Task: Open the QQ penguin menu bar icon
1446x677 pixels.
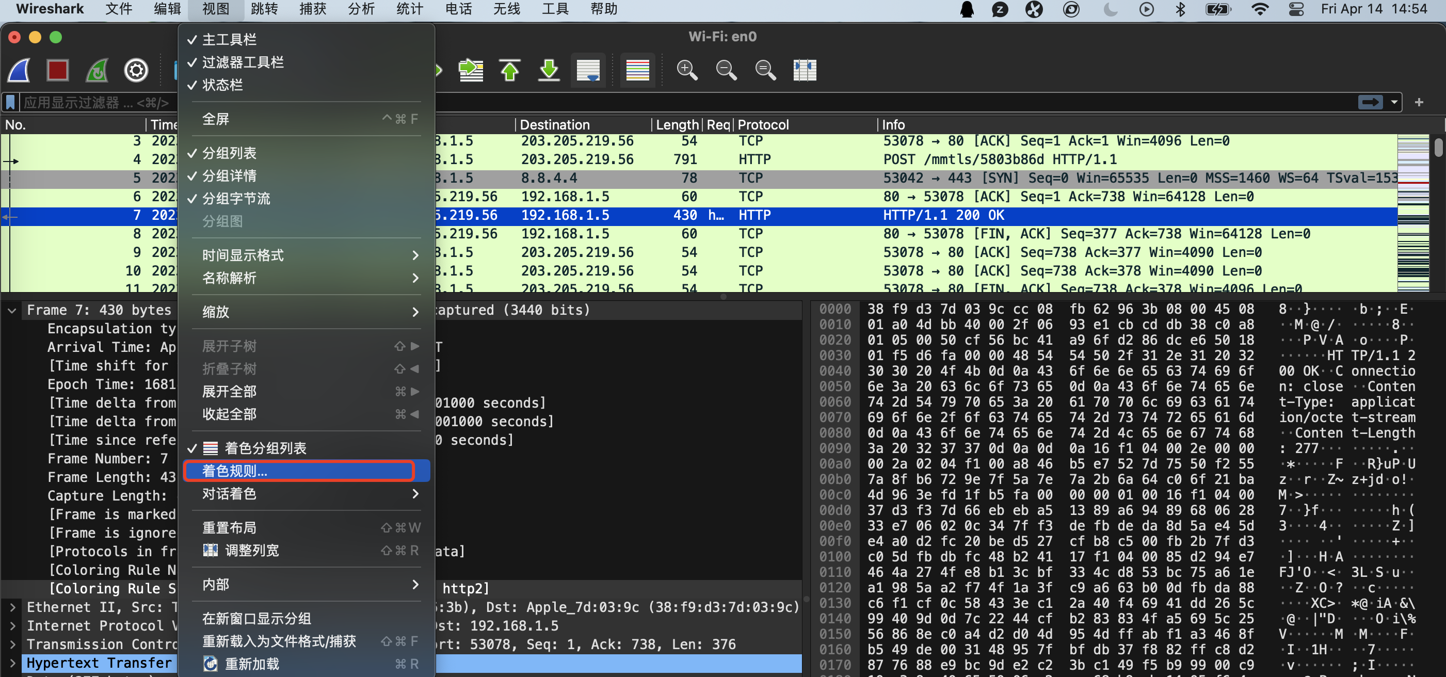Action: [967, 9]
